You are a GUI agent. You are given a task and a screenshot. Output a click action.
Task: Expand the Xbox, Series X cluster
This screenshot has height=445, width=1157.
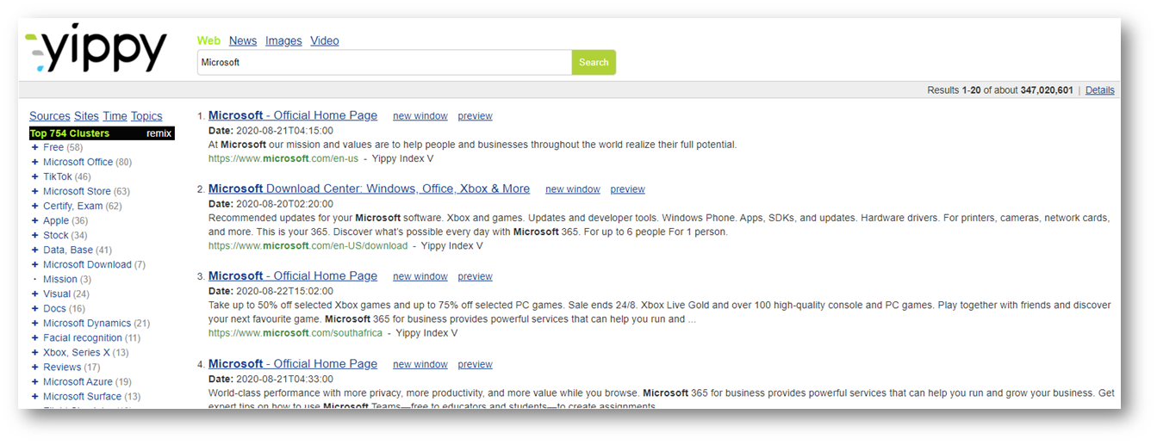click(35, 352)
